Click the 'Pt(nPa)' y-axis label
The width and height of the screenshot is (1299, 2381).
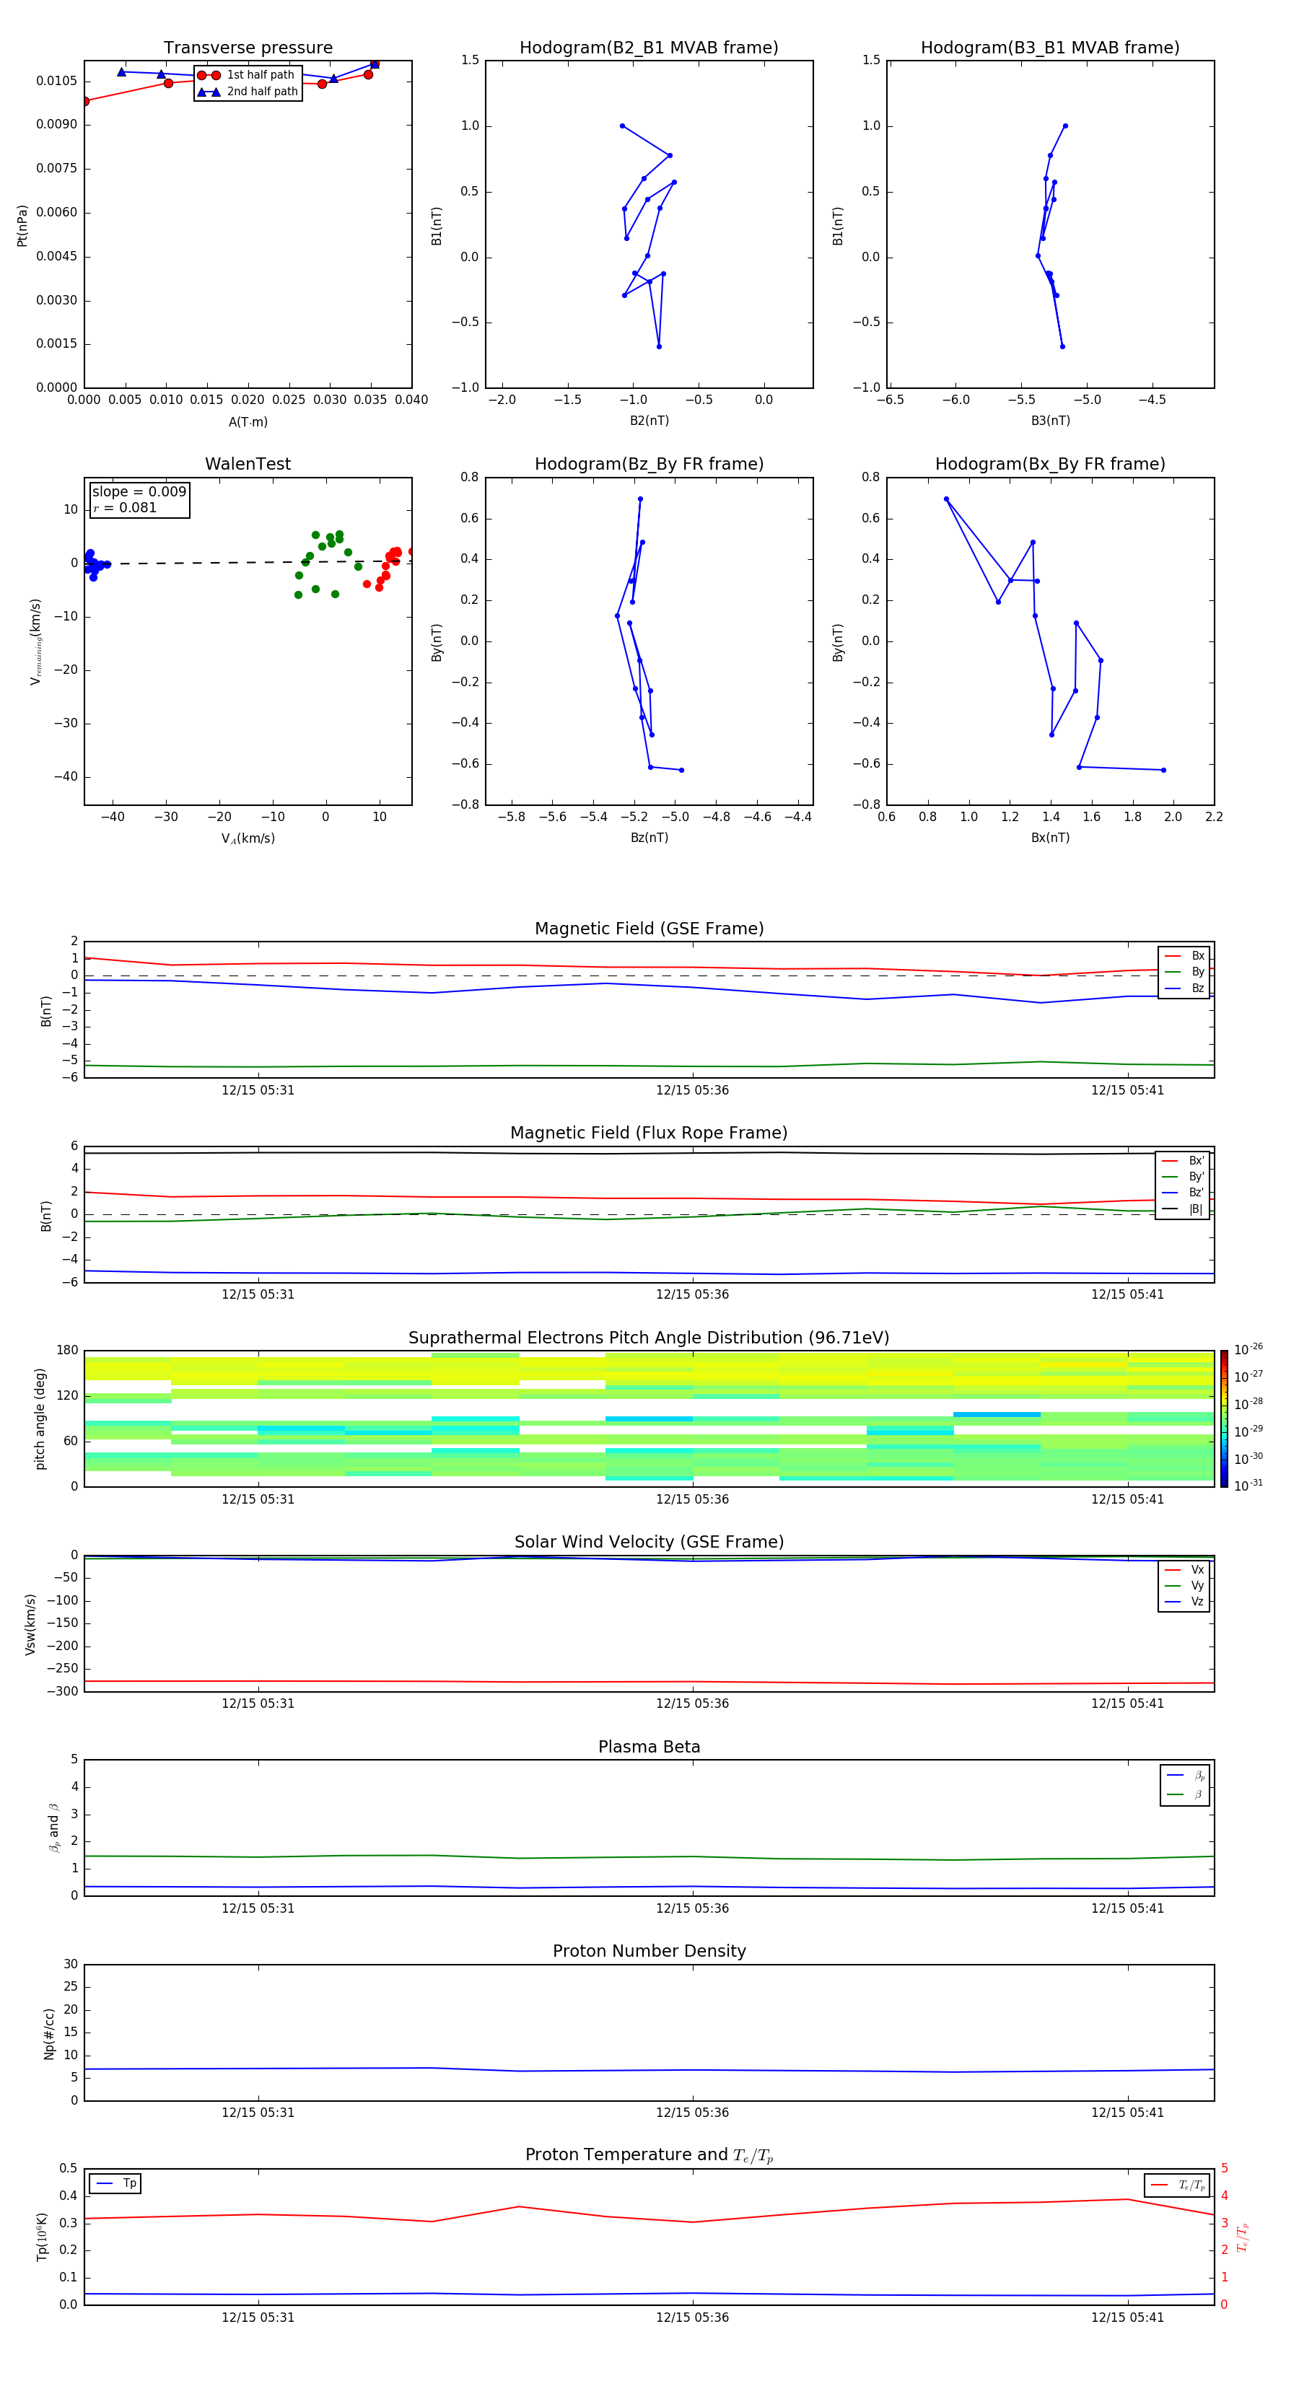coord(22,224)
